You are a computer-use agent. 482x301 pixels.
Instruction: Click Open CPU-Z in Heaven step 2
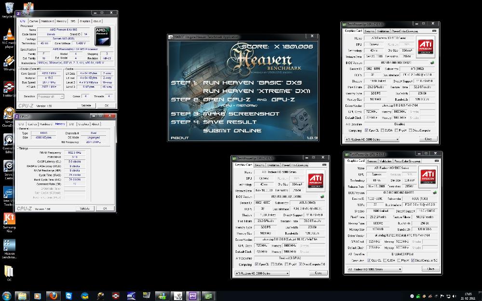point(226,100)
